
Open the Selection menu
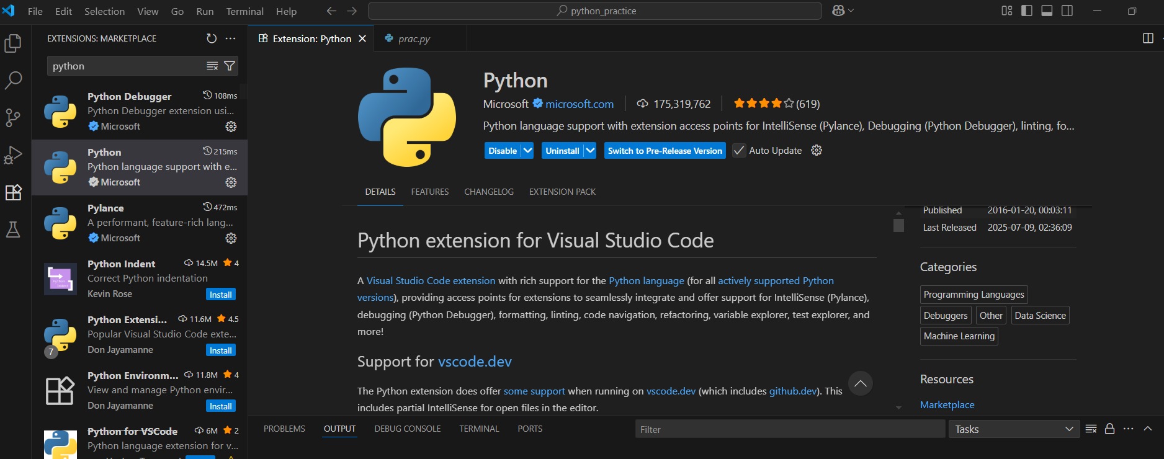coord(104,11)
